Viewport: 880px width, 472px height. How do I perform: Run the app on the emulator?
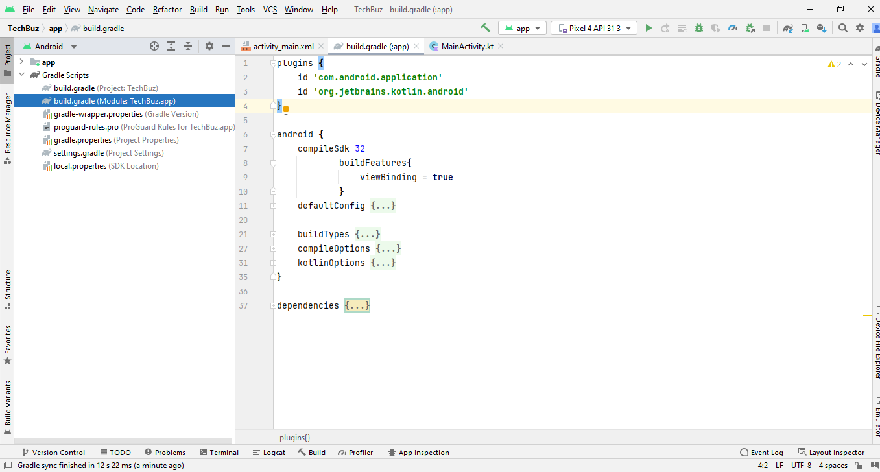[649, 28]
